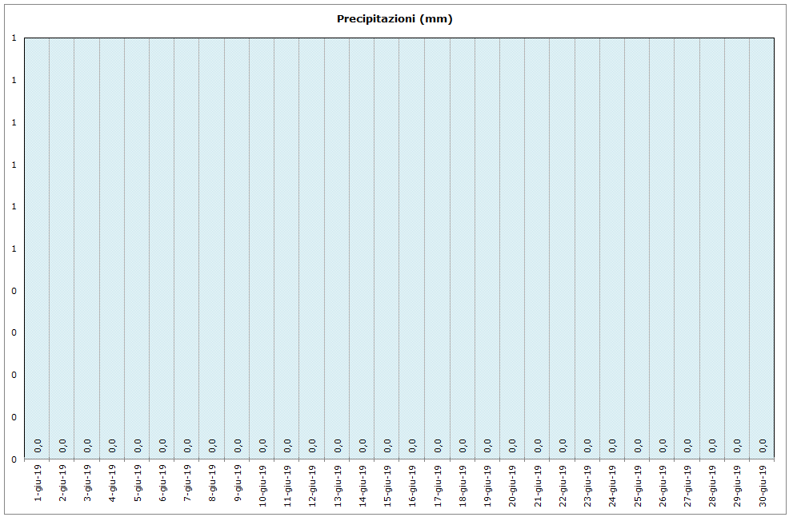Select the 23-giu-19 axis label
Screen dimensions: 789x517
click(587, 485)
